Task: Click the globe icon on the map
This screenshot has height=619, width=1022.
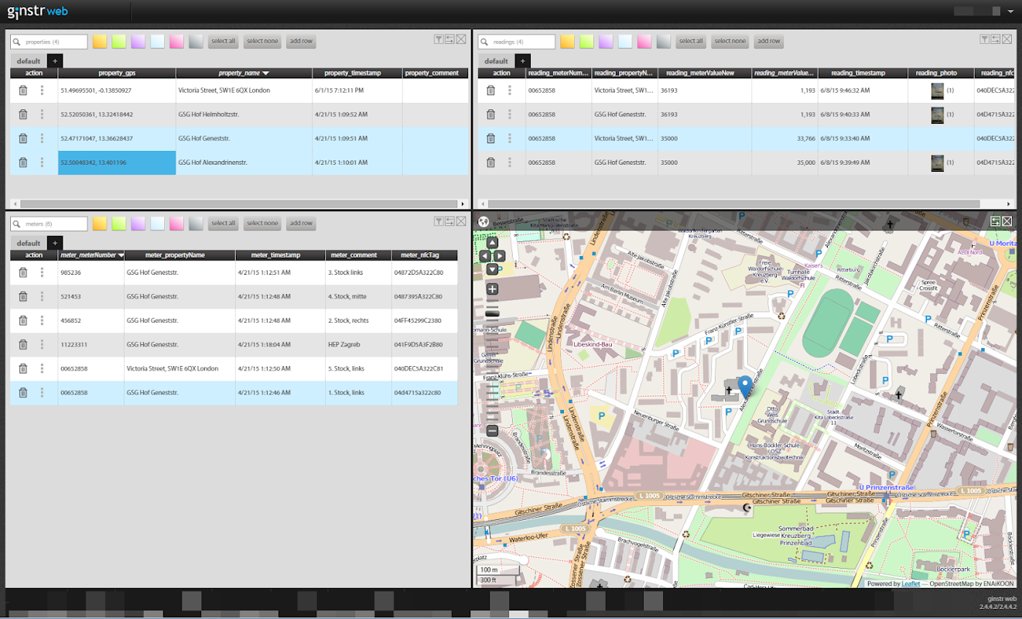Action: [484, 221]
